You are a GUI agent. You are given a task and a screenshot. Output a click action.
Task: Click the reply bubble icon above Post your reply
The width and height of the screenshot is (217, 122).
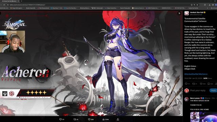pyautogui.click(x=186, y=84)
